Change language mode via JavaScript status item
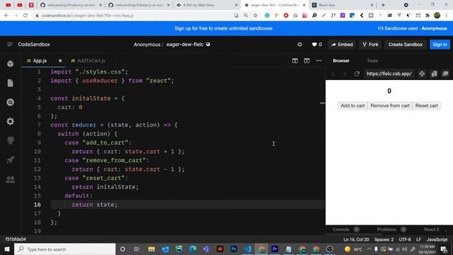The image size is (453, 255). point(437,239)
